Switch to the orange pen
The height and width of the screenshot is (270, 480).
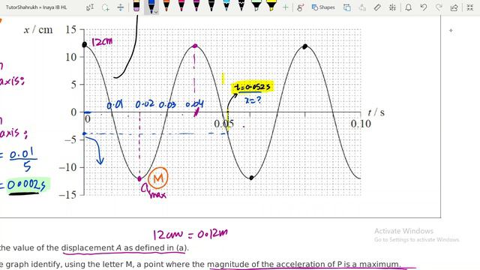[x=166, y=5]
